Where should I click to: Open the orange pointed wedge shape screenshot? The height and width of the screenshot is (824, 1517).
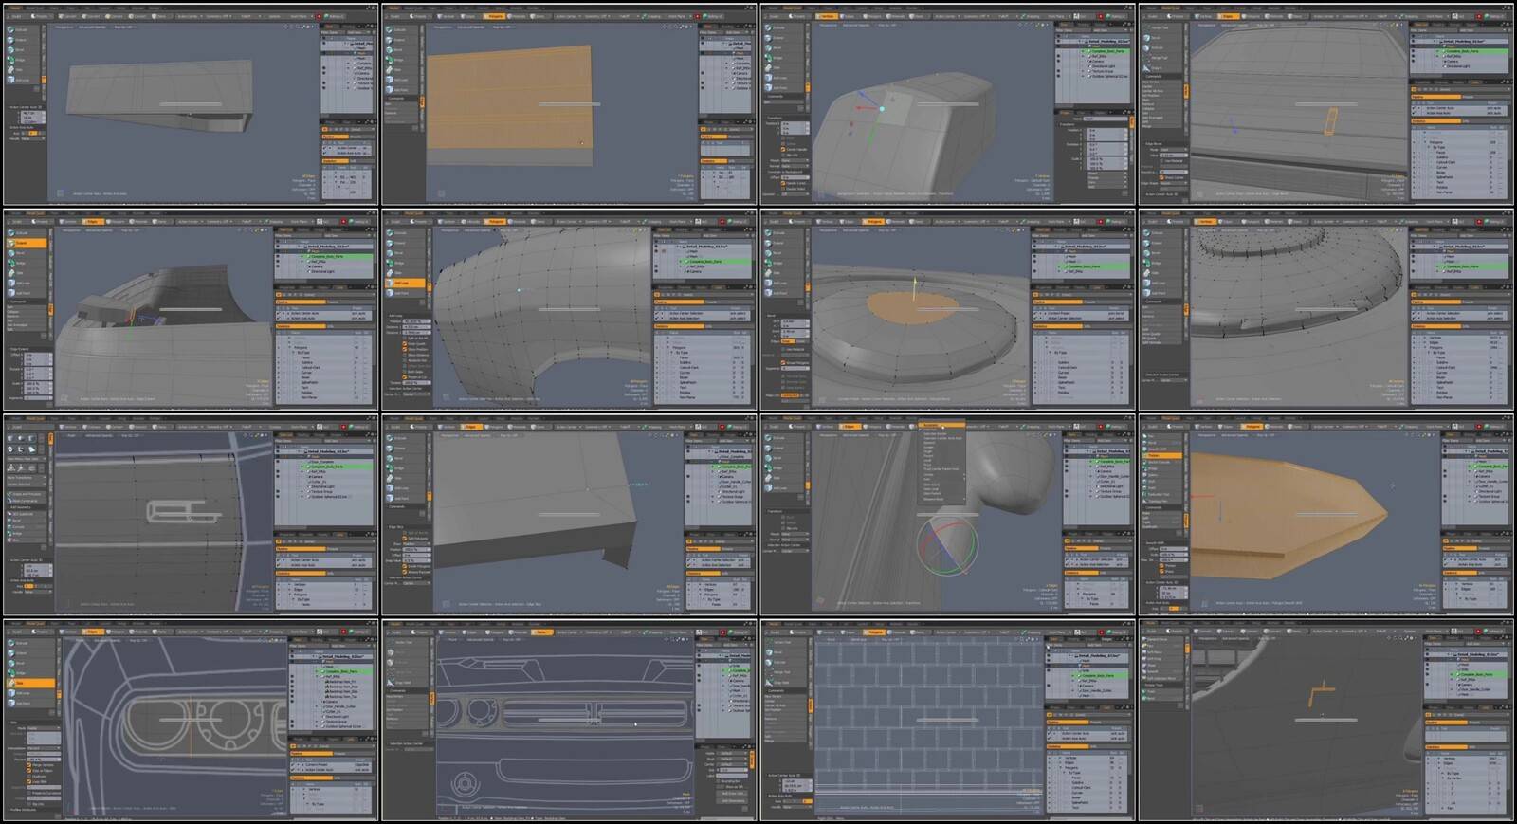tap(1326, 515)
